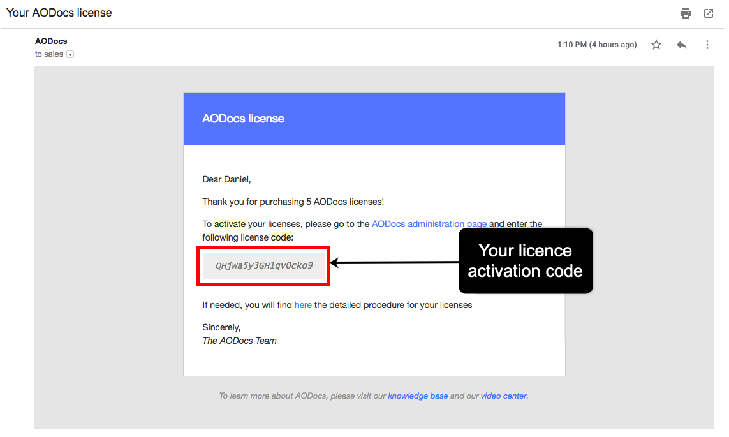Click 'Thank you for purchasing 5 AODocs licenses!'

click(x=293, y=202)
